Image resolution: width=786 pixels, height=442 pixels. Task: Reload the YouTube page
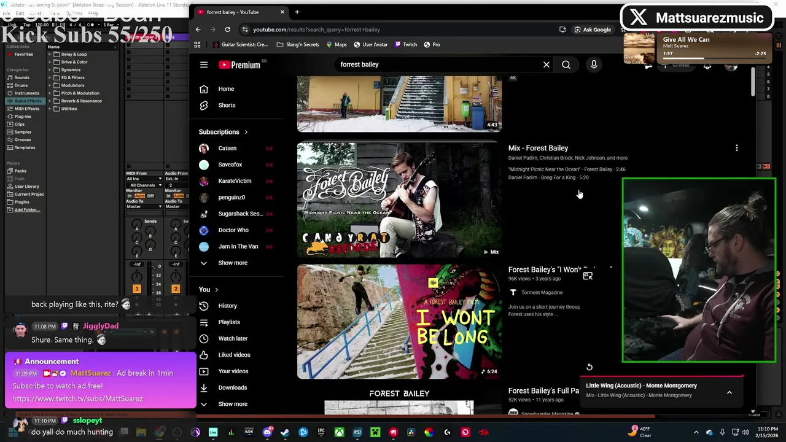point(227,29)
